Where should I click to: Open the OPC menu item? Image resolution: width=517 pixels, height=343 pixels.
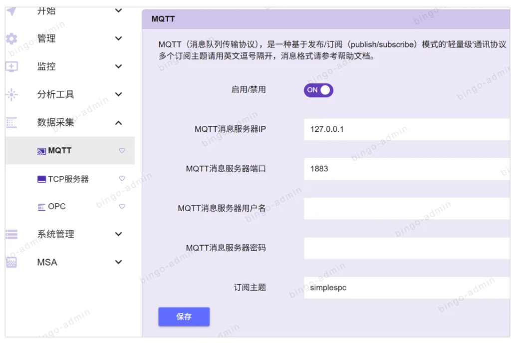click(57, 206)
